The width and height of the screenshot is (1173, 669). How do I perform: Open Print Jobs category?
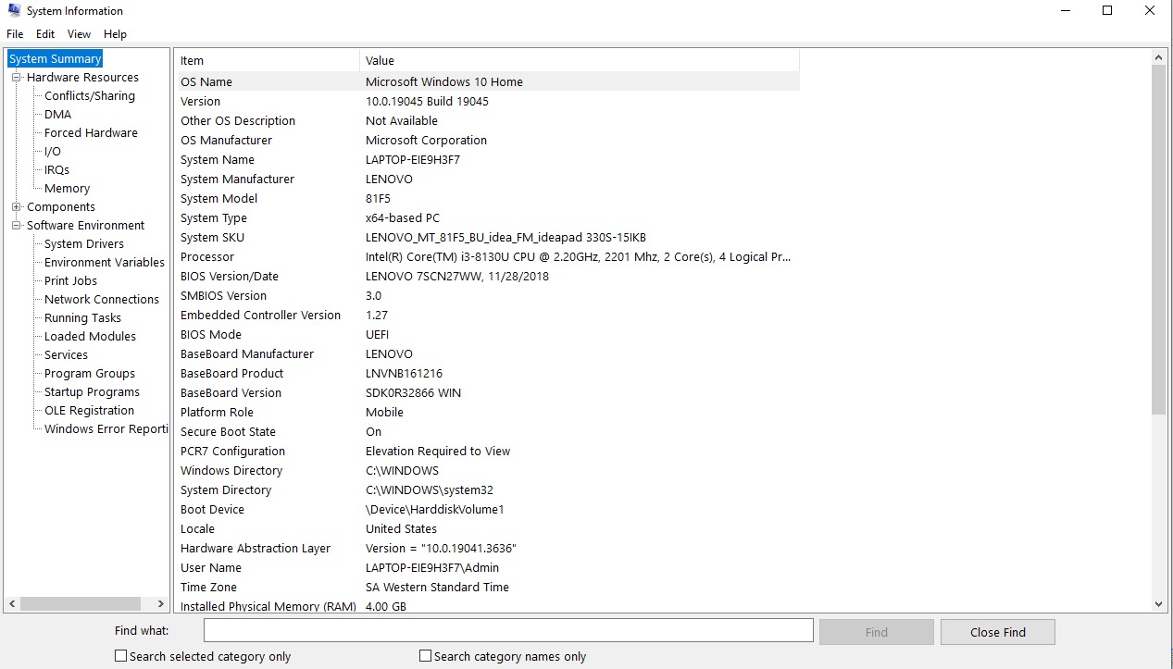70,281
